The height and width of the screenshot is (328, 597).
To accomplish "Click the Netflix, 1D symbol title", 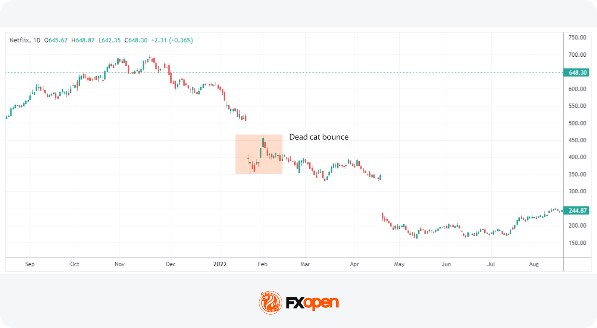I will click(x=25, y=40).
